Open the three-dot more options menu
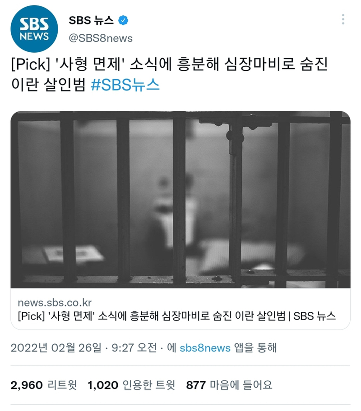The width and height of the screenshot is (361, 411). tap(343, 19)
